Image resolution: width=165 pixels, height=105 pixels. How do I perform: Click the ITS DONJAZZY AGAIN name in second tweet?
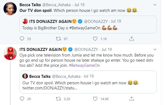41,50
